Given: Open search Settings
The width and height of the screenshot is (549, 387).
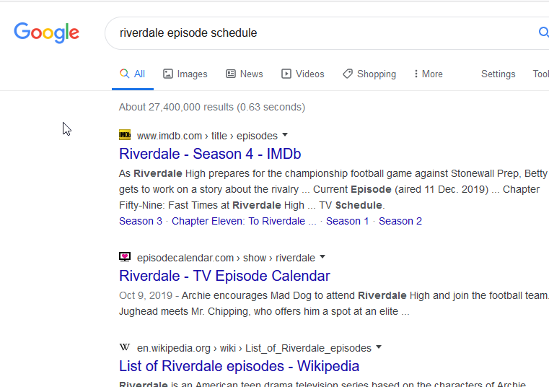Looking at the screenshot, I should [x=498, y=74].
